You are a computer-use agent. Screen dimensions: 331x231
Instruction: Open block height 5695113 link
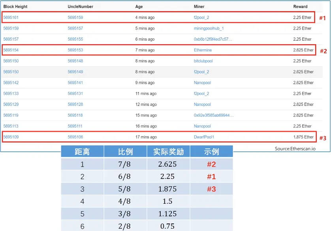(11, 126)
